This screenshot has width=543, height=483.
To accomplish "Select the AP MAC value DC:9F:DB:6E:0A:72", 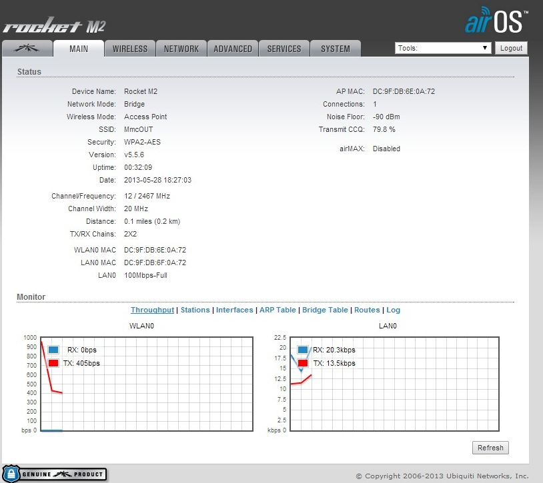I will [404, 91].
